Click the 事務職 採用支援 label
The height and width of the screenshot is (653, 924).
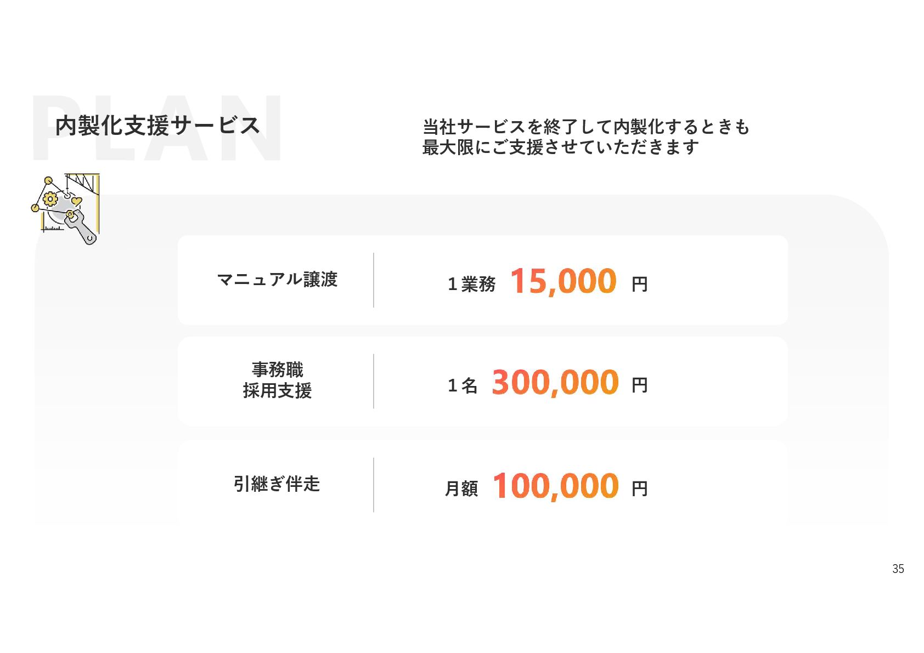(277, 380)
